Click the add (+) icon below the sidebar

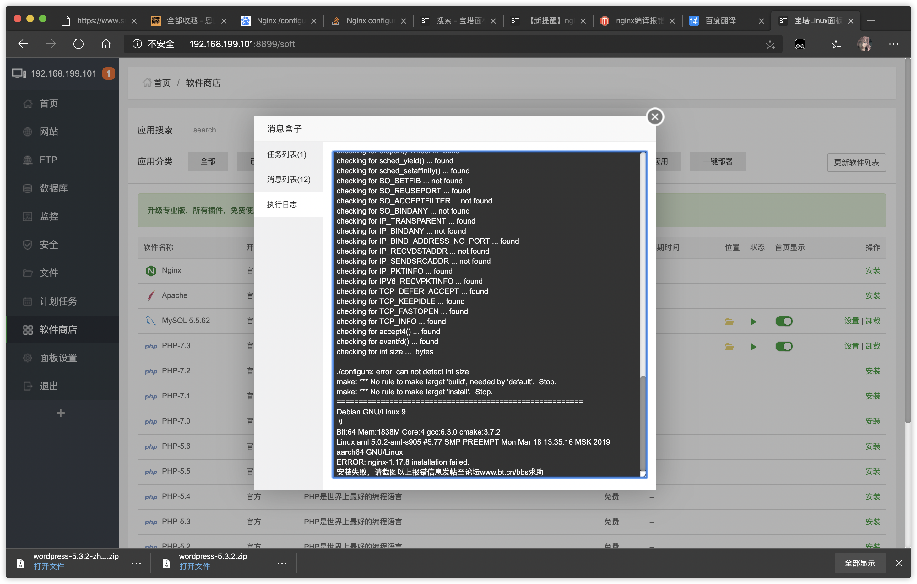61,412
